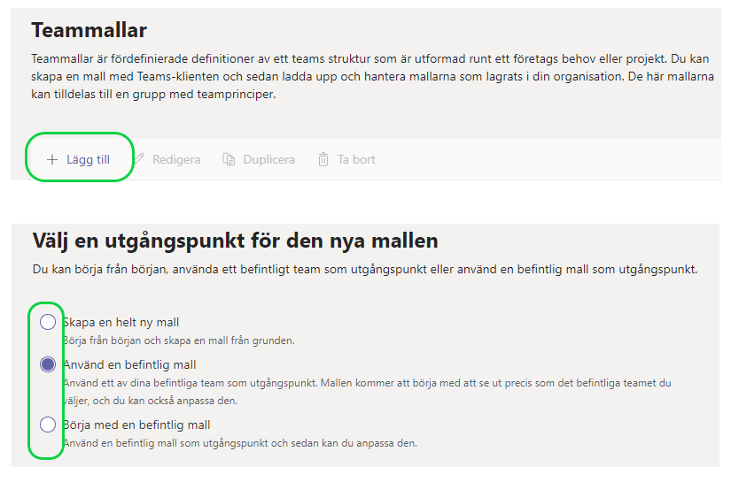The image size is (731, 482).
Task: Click the plus icon beside Lägg till
Action: point(52,160)
